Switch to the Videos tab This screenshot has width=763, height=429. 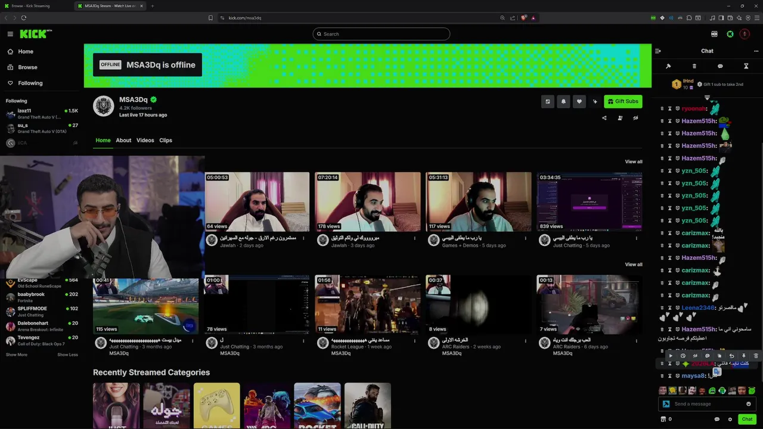(145, 141)
